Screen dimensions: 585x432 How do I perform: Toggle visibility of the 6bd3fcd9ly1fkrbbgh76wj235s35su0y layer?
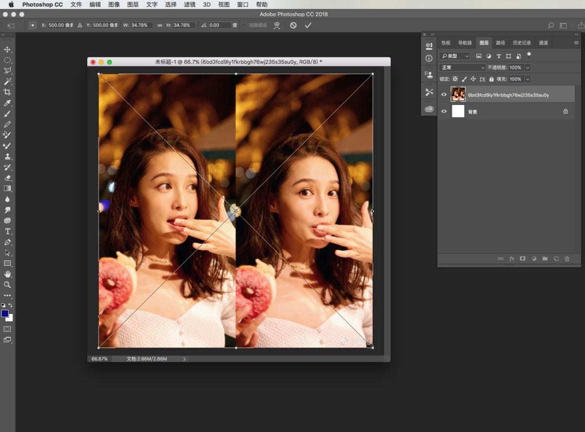(x=444, y=95)
